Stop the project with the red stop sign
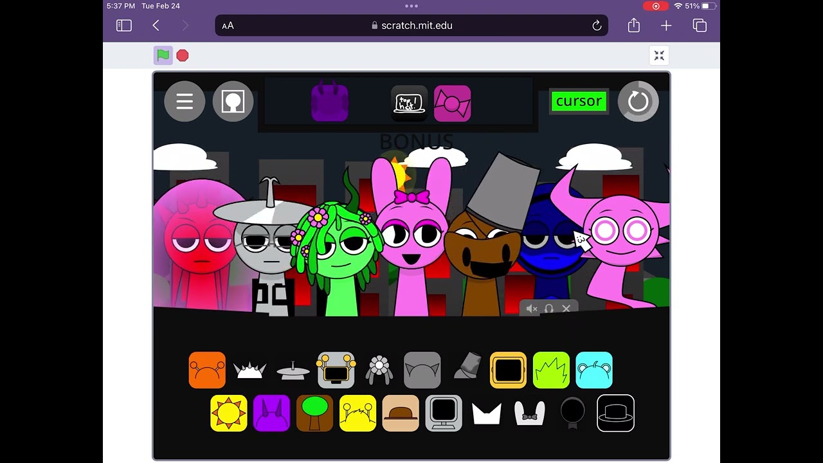Viewport: 823px width, 463px height. pyautogui.click(x=183, y=55)
